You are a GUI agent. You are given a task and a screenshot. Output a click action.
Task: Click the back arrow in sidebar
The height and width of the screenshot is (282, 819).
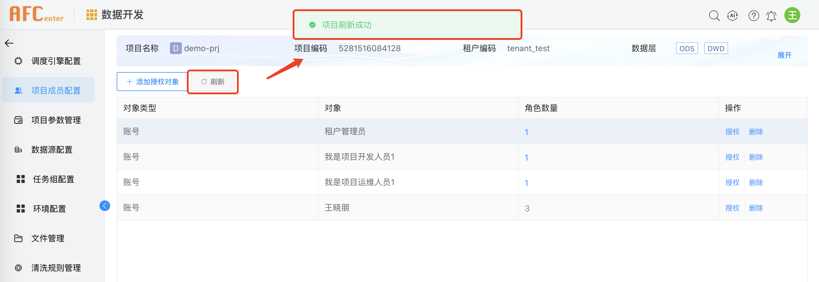(9, 43)
